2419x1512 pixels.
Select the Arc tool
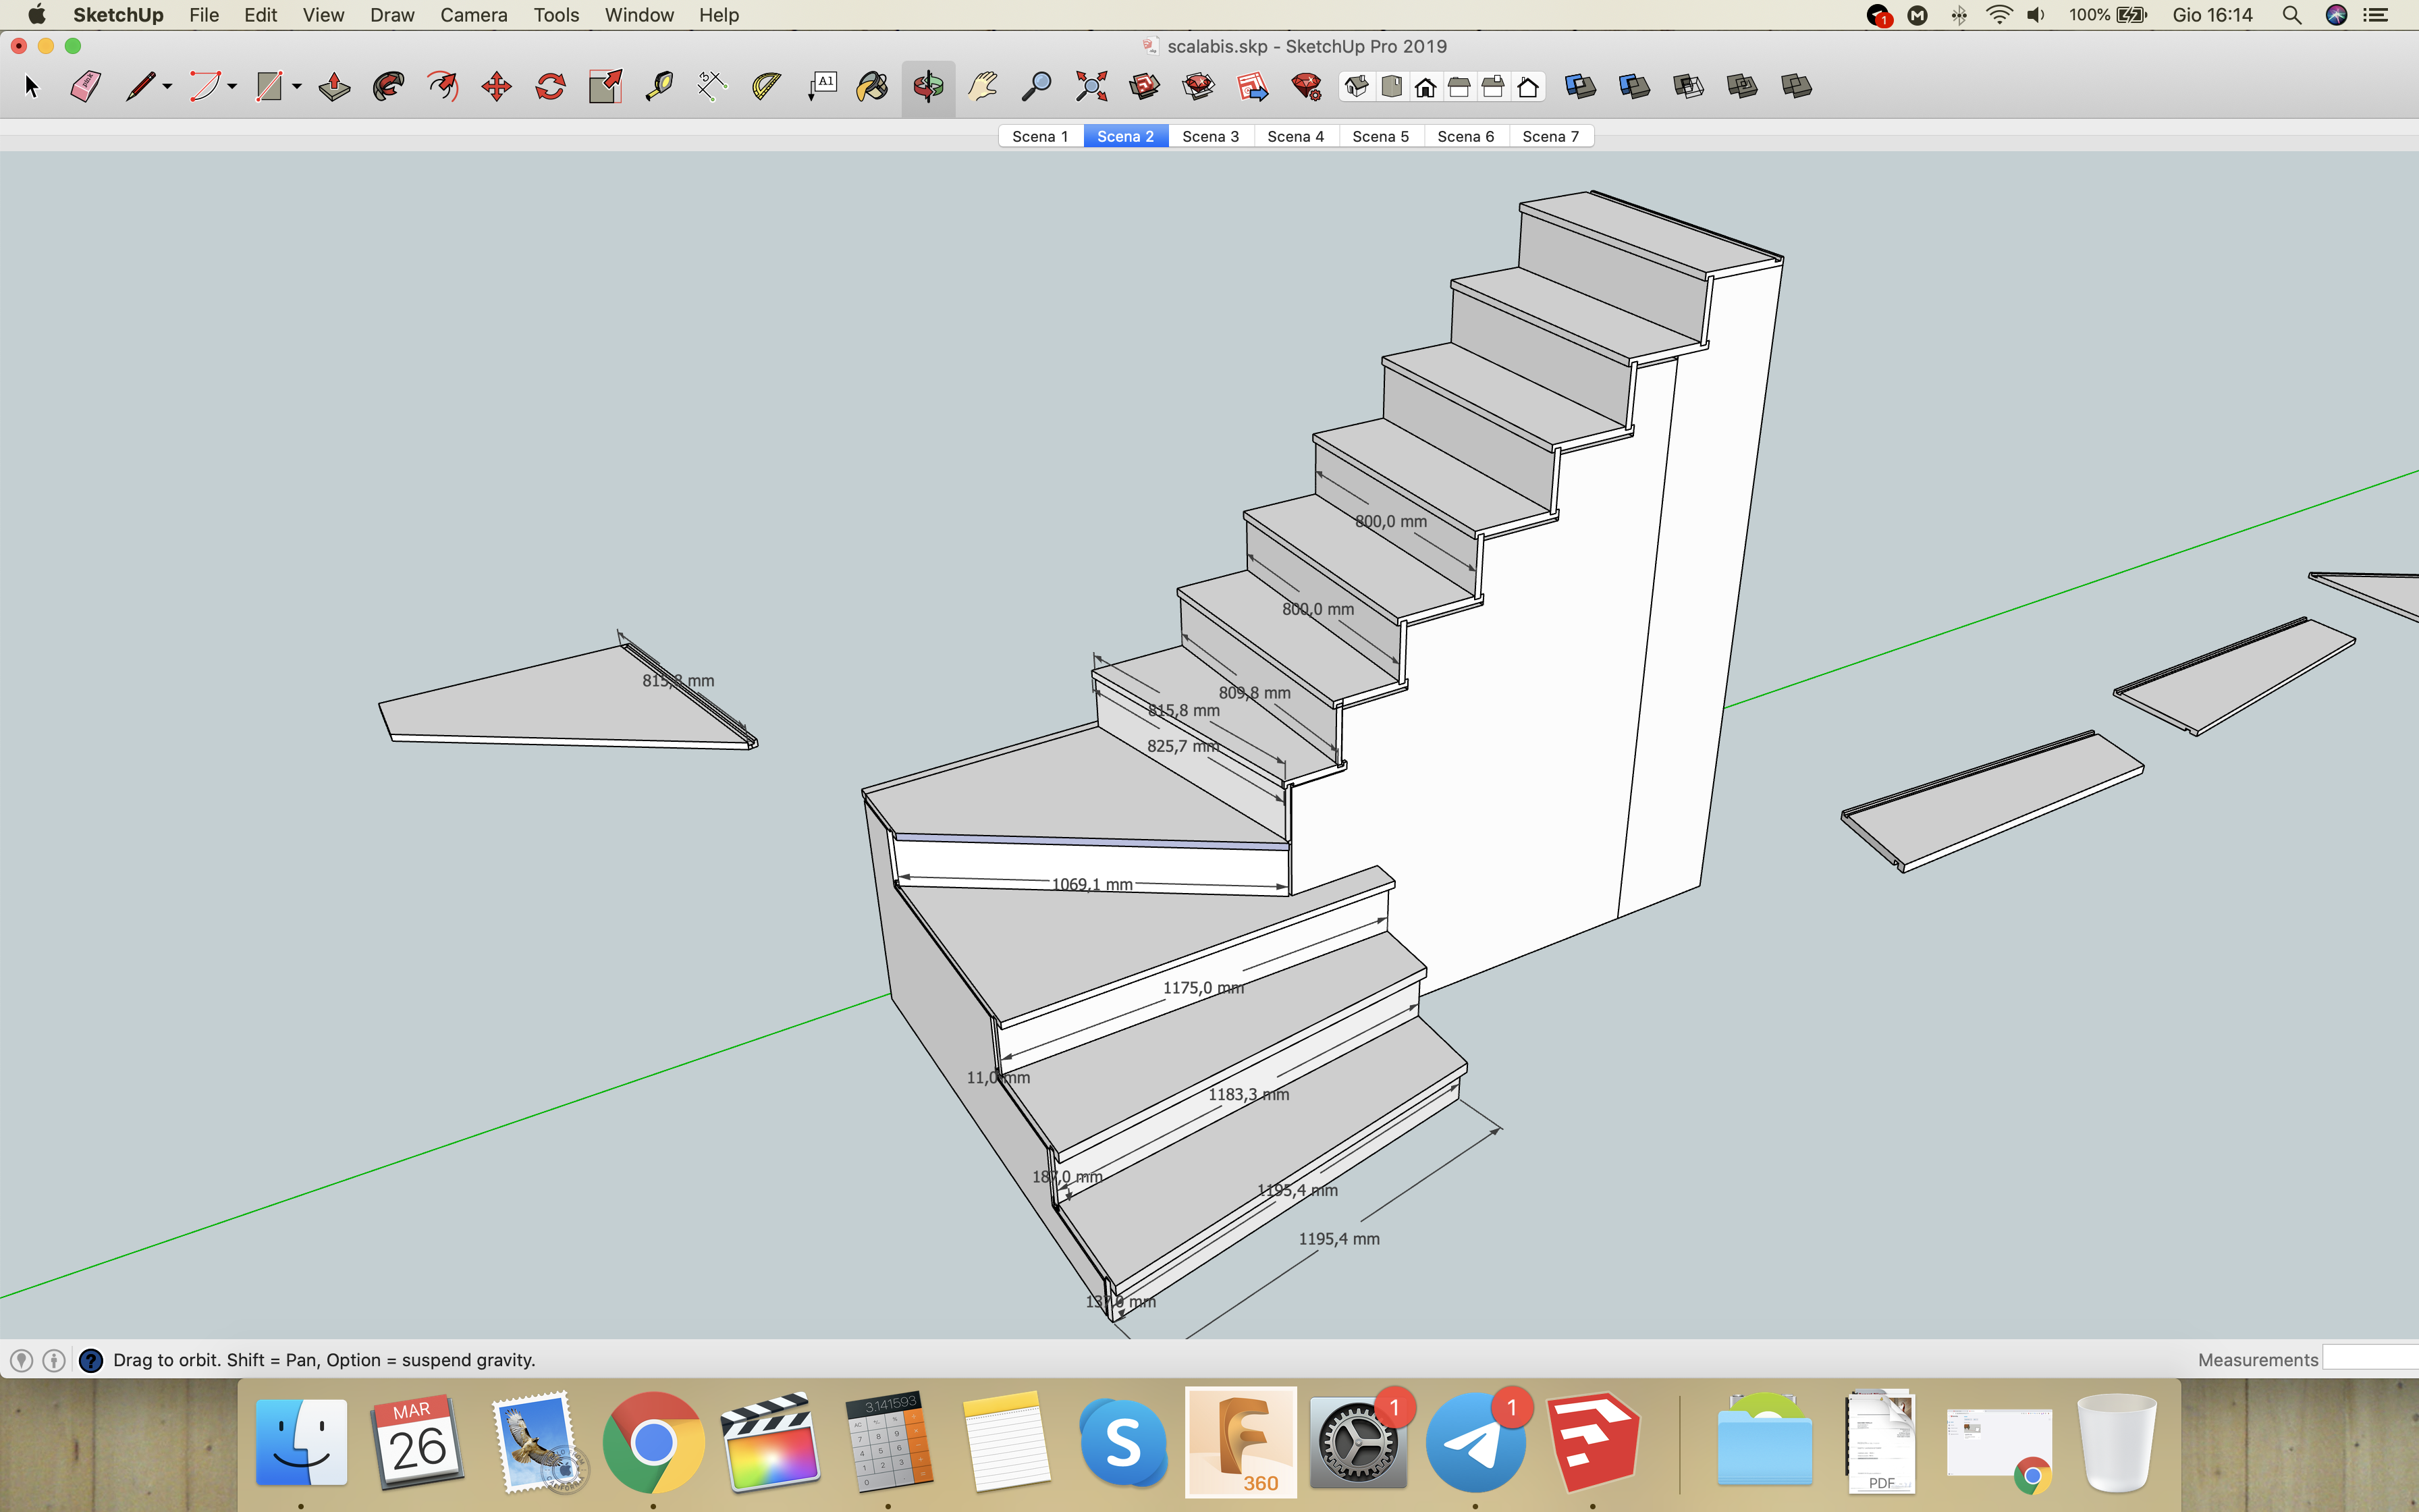(205, 87)
